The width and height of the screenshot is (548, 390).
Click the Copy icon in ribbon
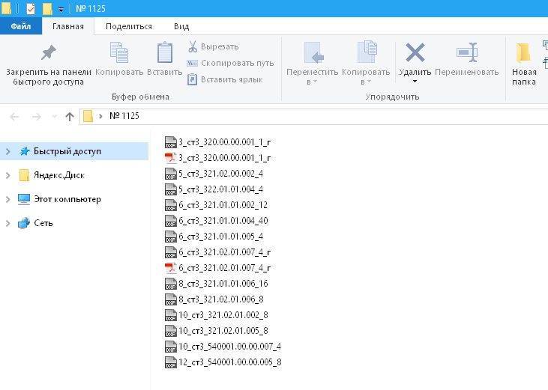pyautogui.click(x=119, y=53)
